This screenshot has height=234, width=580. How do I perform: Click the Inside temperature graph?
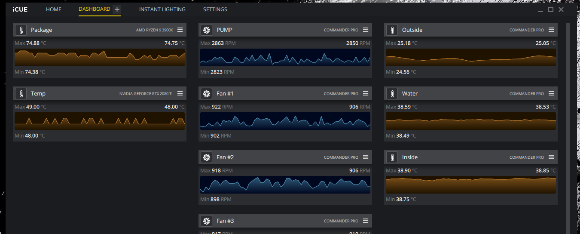tap(471, 185)
